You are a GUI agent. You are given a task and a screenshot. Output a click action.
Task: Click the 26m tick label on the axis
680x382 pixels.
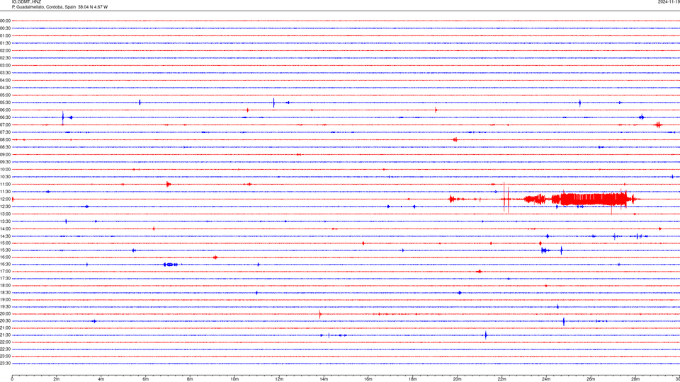[x=591, y=379]
